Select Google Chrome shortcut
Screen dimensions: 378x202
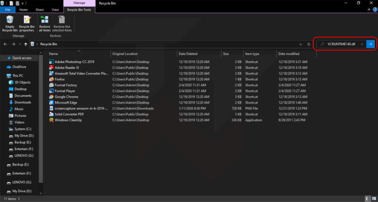tap(66, 97)
